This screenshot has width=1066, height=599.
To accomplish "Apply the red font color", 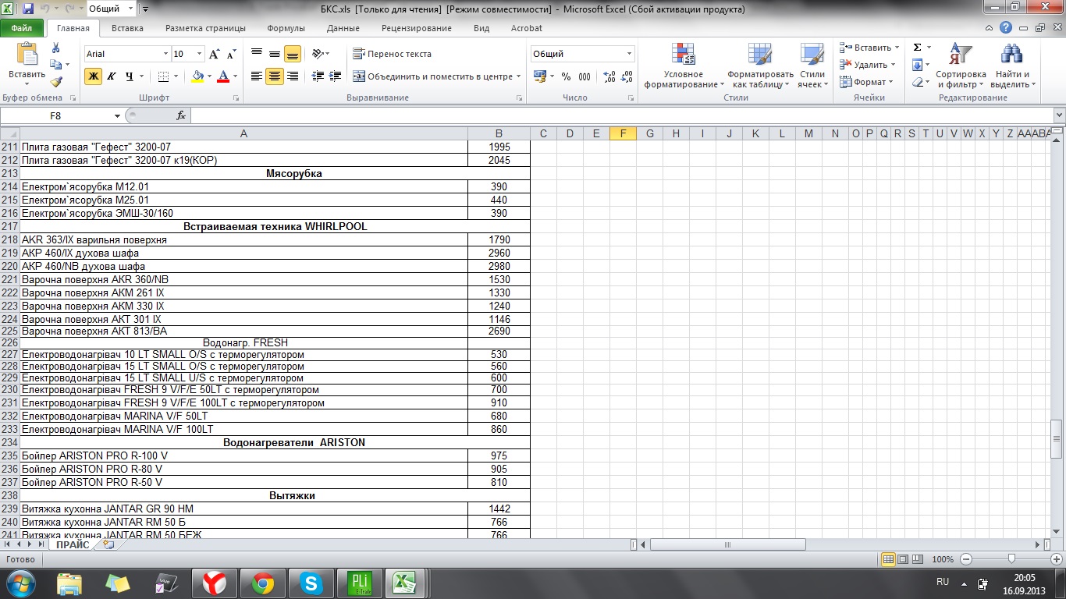I will pyautogui.click(x=223, y=76).
